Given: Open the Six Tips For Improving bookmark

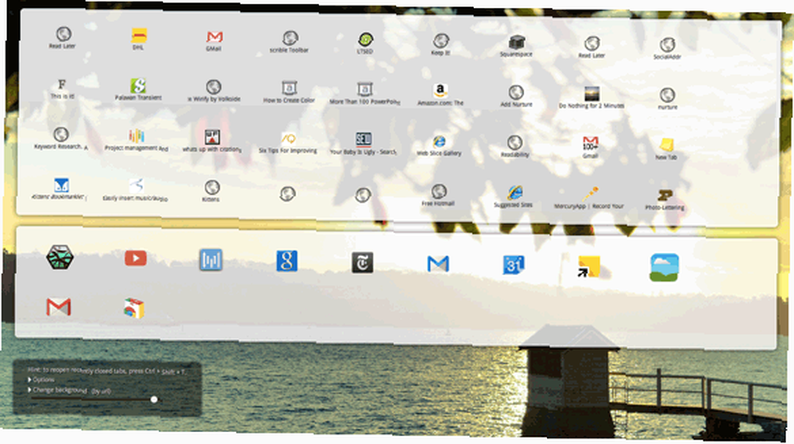Looking at the screenshot, I should tap(288, 143).
